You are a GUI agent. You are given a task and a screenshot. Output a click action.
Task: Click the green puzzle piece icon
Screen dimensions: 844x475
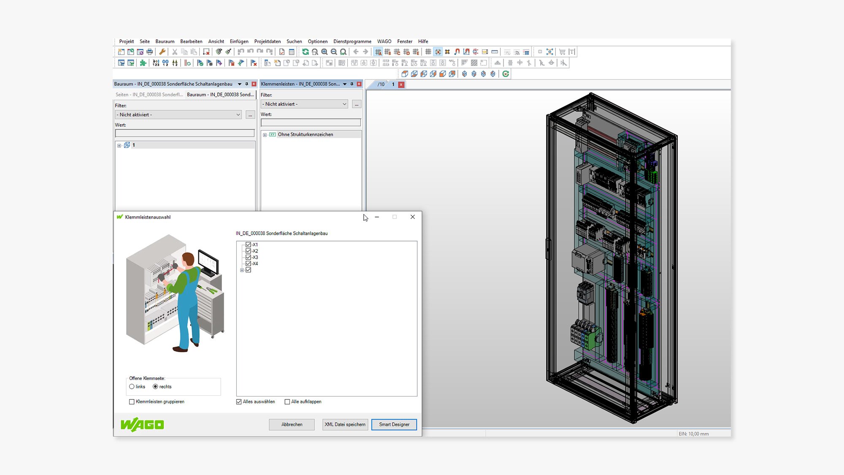click(x=143, y=63)
